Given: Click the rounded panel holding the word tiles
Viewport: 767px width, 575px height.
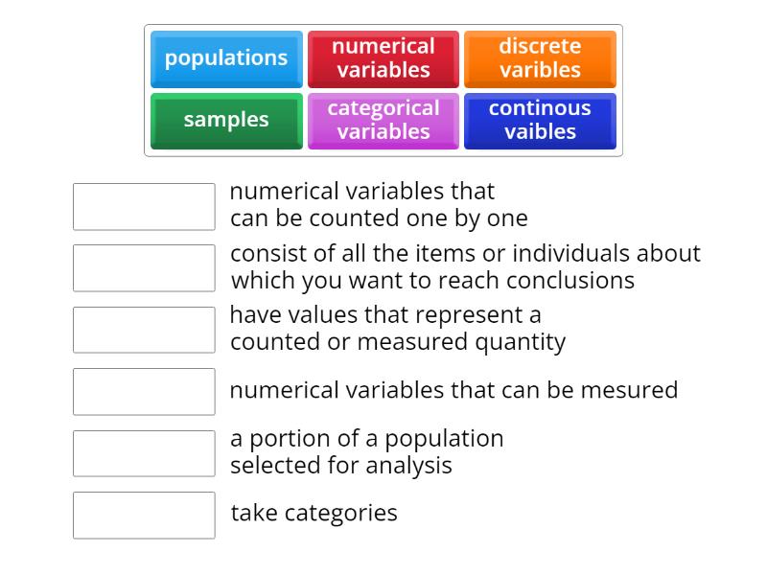Looking at the screenshot, I should coord(383,89).
